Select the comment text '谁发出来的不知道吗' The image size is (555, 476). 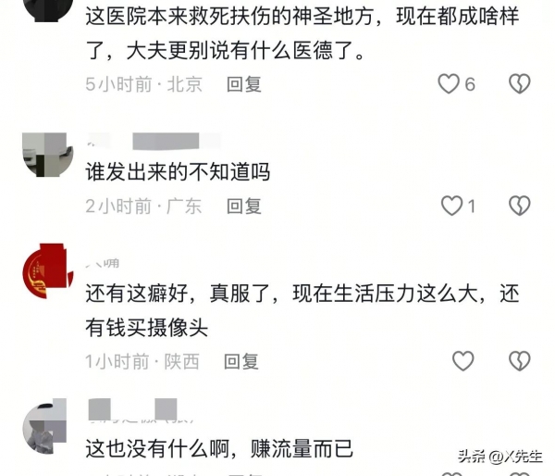coord(178,172)
